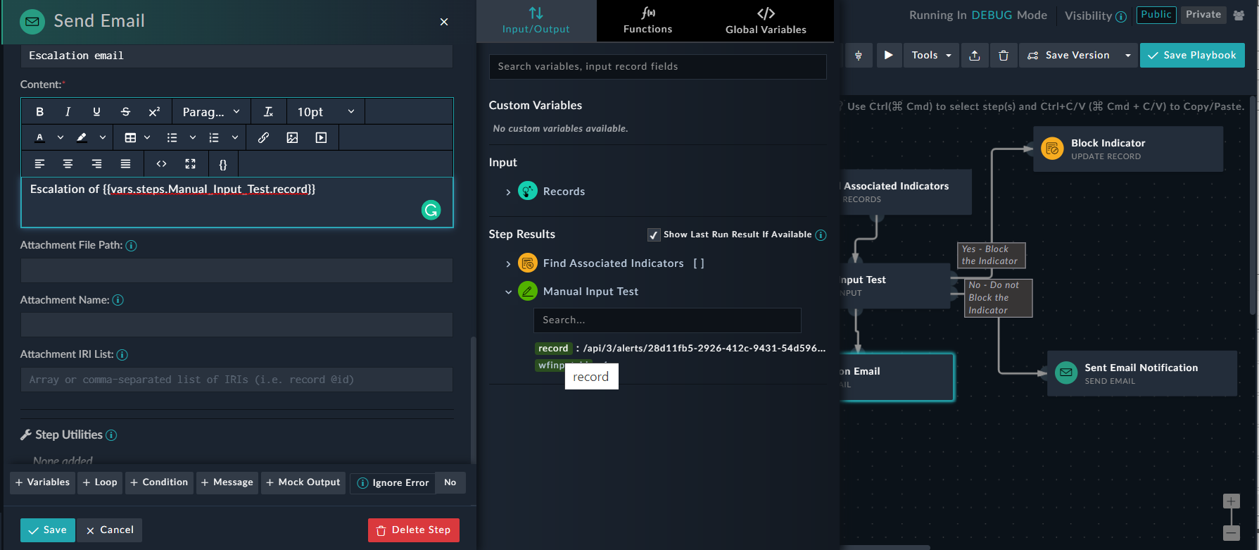Apply strikethrough formatting
The image size is (1259, 550).
point(125,112)
